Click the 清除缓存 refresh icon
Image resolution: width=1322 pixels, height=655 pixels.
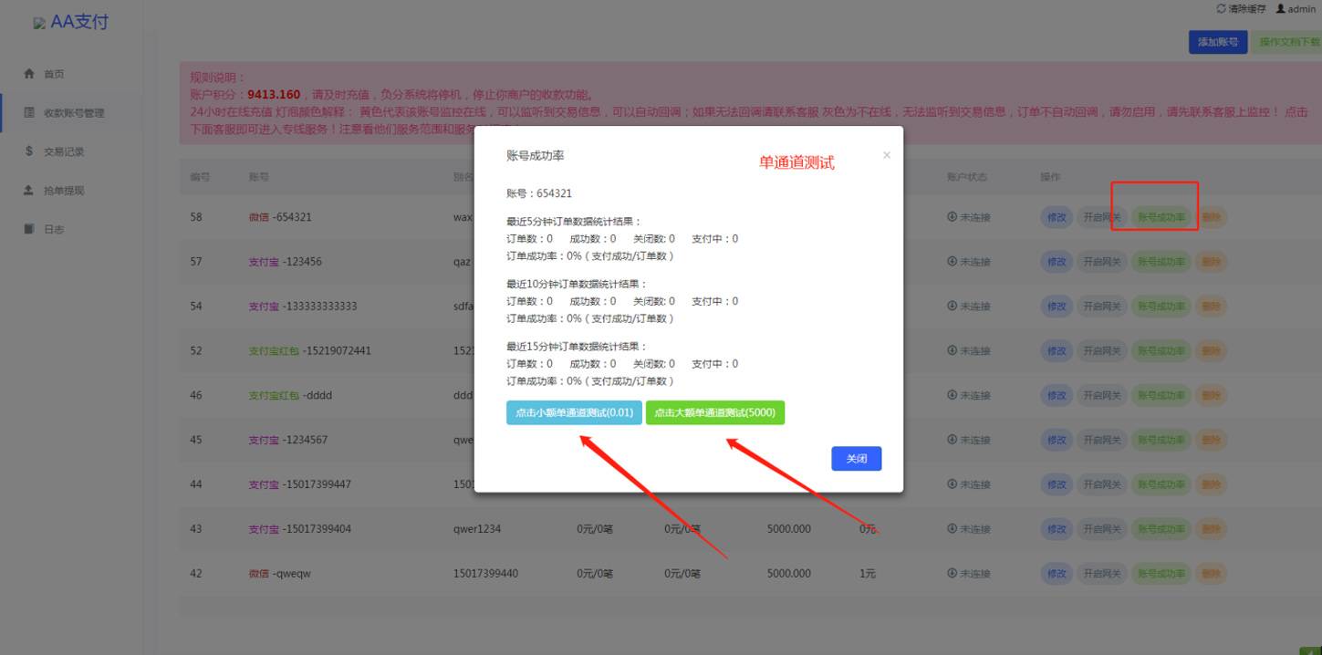(x=1220, y=7)
